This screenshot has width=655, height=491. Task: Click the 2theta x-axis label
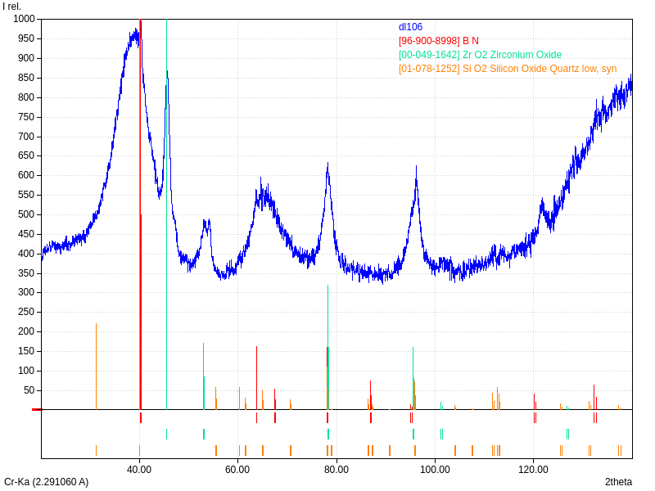[x=618, y=482]
